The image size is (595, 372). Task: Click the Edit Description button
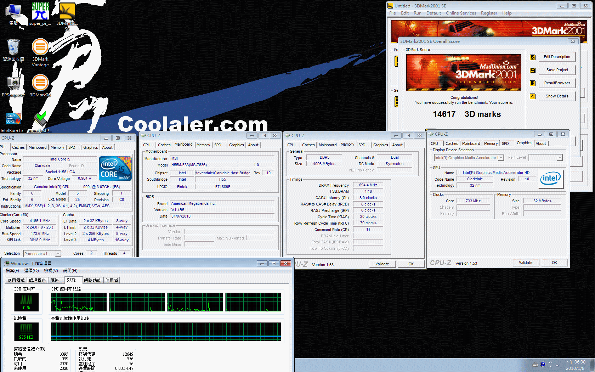pos(557,57)
